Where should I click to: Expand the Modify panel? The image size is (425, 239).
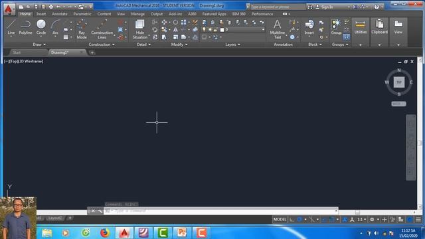179,44
